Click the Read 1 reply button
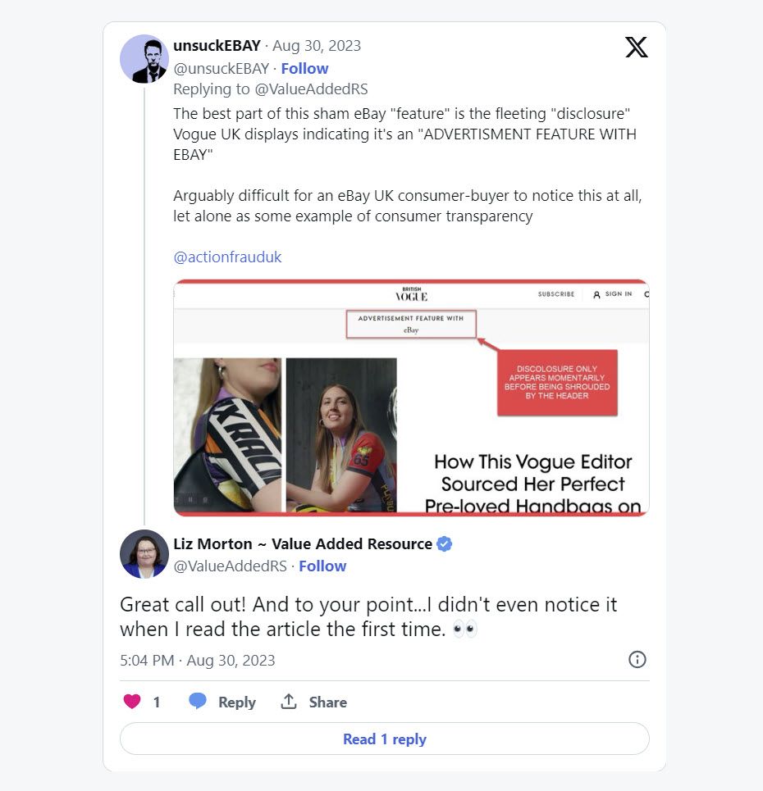 coord(384,739)
